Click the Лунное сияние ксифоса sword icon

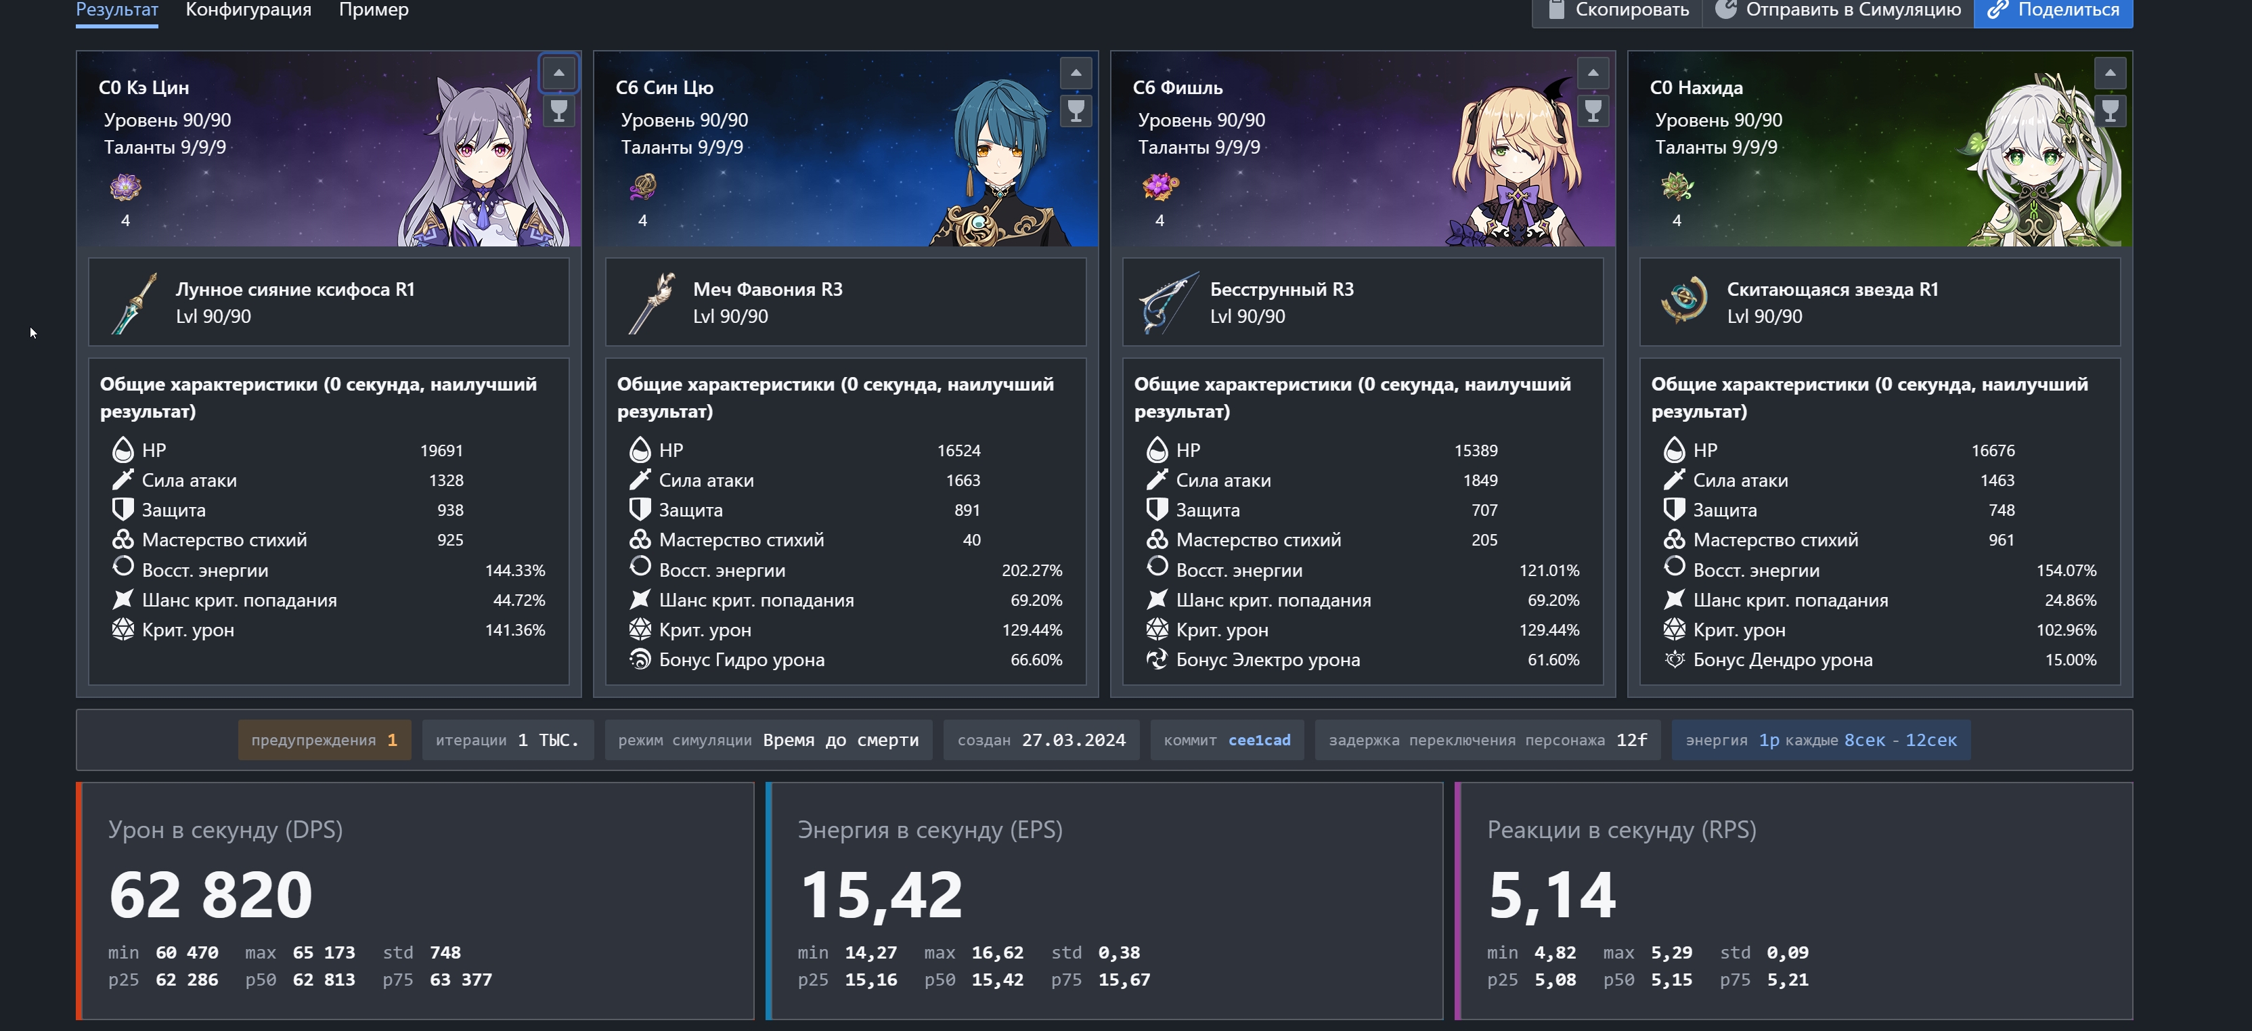[x=134, y=303]
